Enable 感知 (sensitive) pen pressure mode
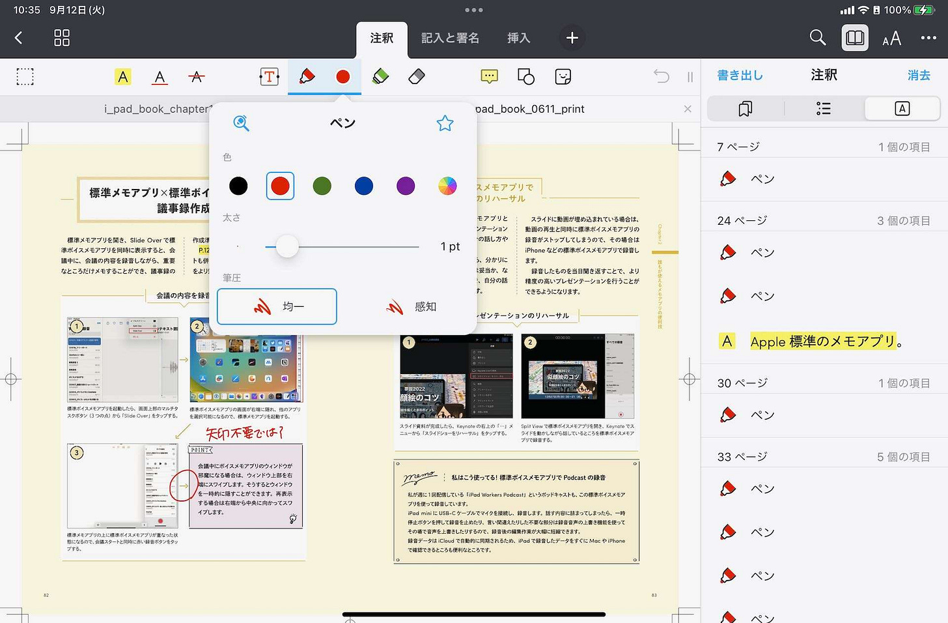Viewport: 948px width, 623px height. tap(415, 306)
